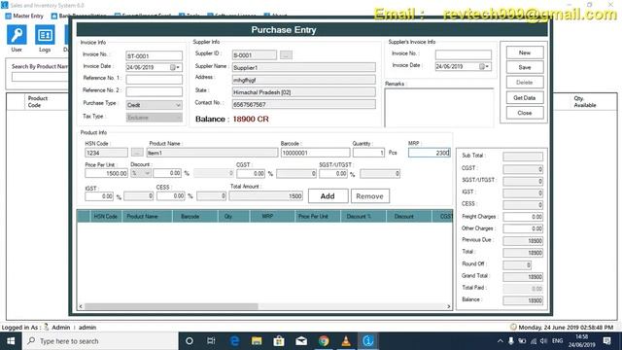Focus the CGST percent field
Viewport: 622px width, 350px height.
pos(251,173)
